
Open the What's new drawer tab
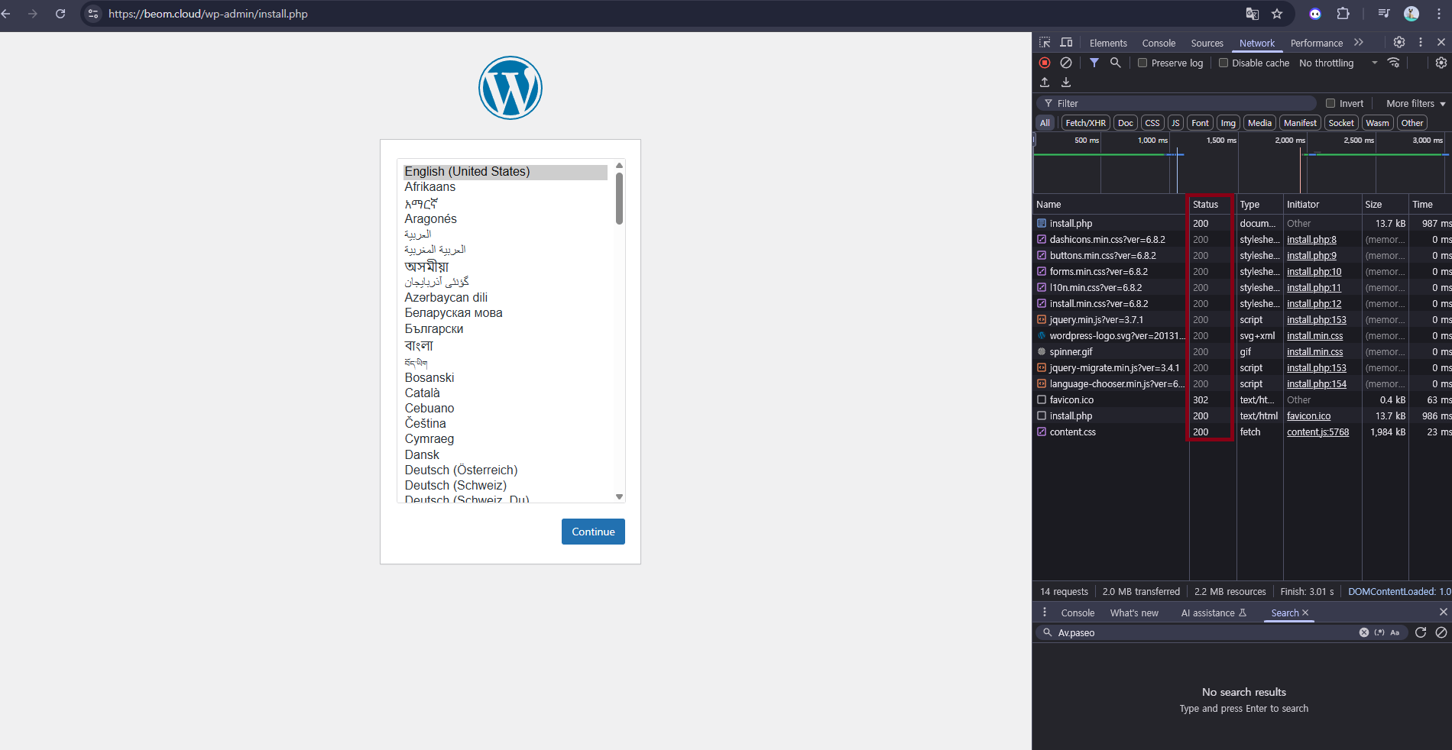pyautogui.click(x=1134, y=613)
